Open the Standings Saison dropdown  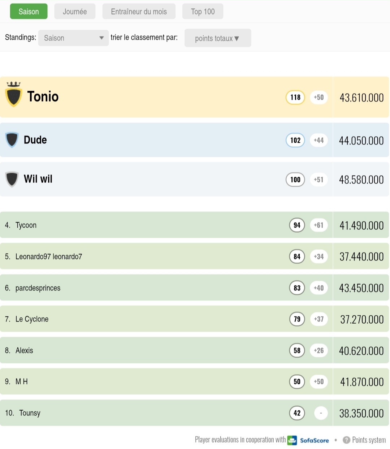[73, 38]
